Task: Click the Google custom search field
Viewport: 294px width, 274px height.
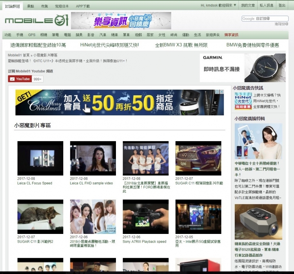Action: click(x=265, y=18)
